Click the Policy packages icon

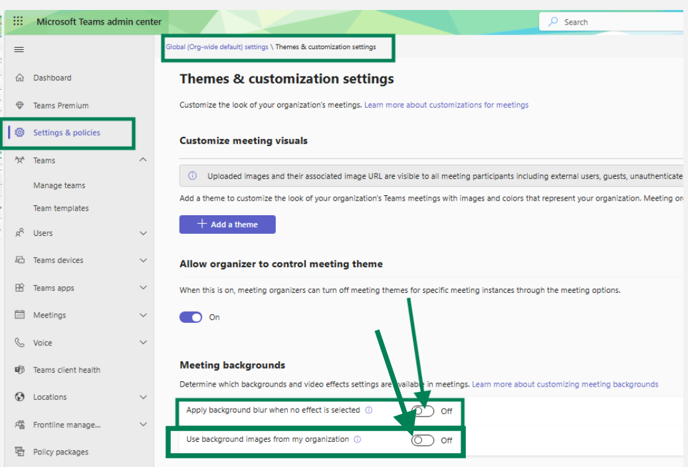20,452
